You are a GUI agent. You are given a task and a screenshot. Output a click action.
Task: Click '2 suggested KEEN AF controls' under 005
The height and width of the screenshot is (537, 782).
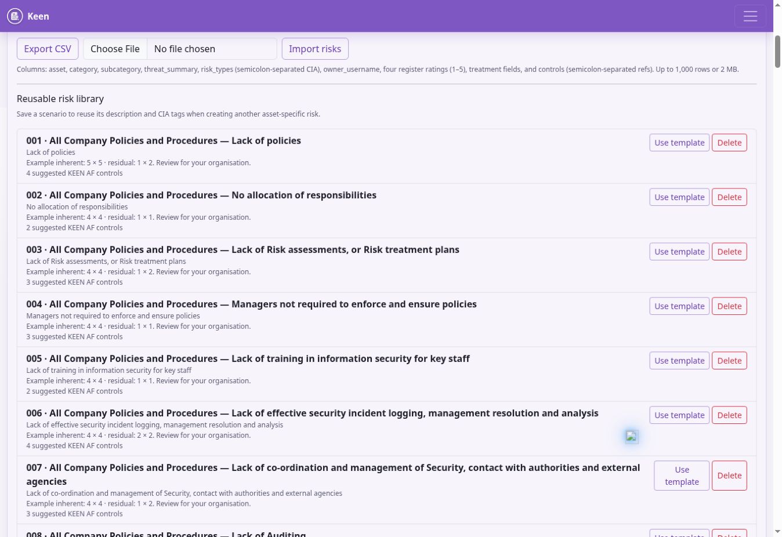pos(74,391)
